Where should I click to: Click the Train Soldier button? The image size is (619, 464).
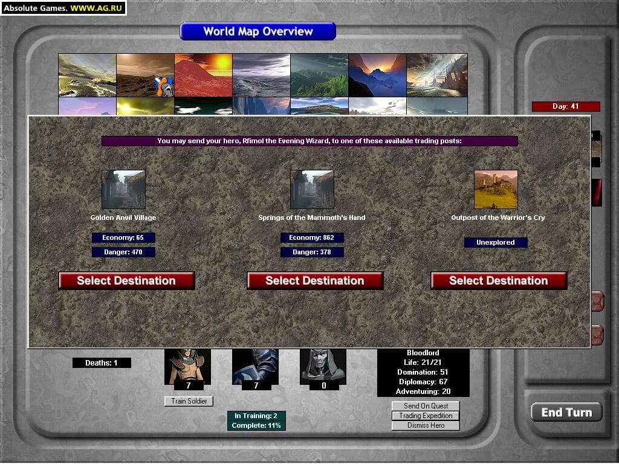pos(189,401)
